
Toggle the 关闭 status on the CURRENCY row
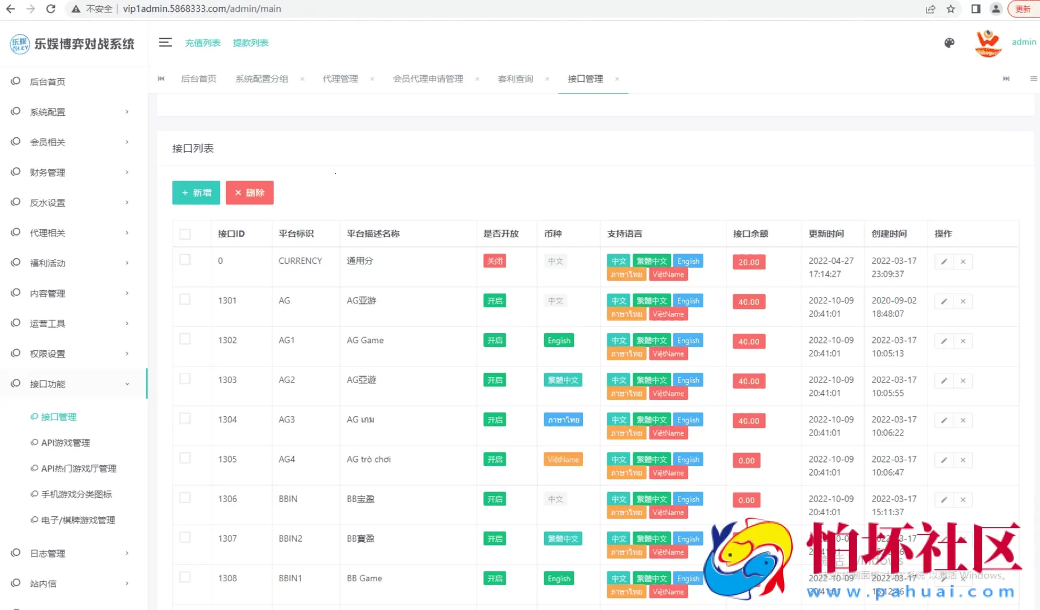click(494, 261)
